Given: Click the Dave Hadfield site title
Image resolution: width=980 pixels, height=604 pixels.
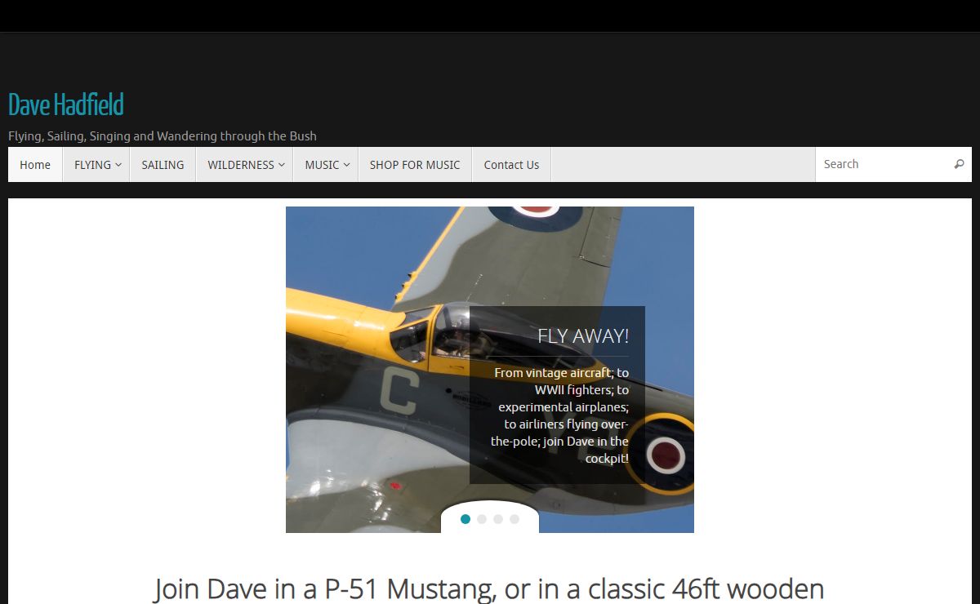Looking at the screenshot, I should 66,105.
